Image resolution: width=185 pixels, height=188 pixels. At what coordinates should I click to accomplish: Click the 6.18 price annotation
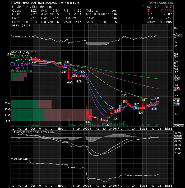point(67,62)
